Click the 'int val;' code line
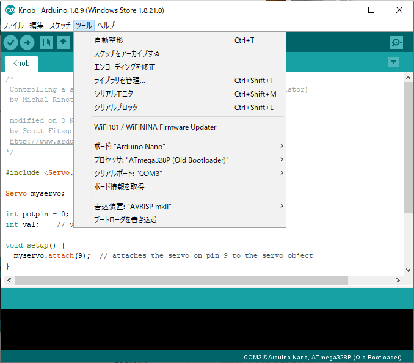414x363 pixels. point(22,224)
